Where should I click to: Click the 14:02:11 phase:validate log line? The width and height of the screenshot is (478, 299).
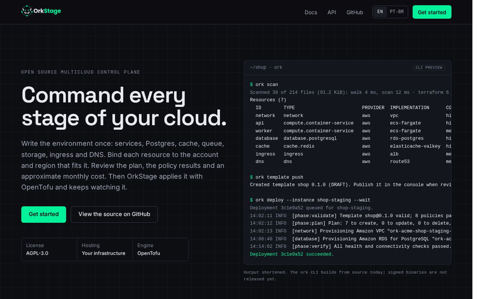tap(350, 216)
